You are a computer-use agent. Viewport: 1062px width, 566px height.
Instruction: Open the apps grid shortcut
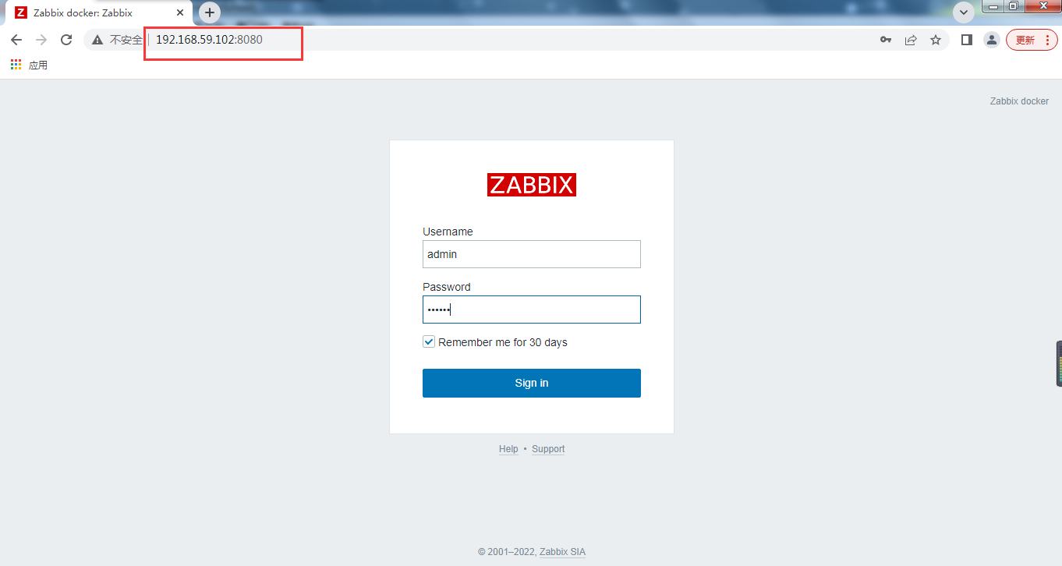16,65
